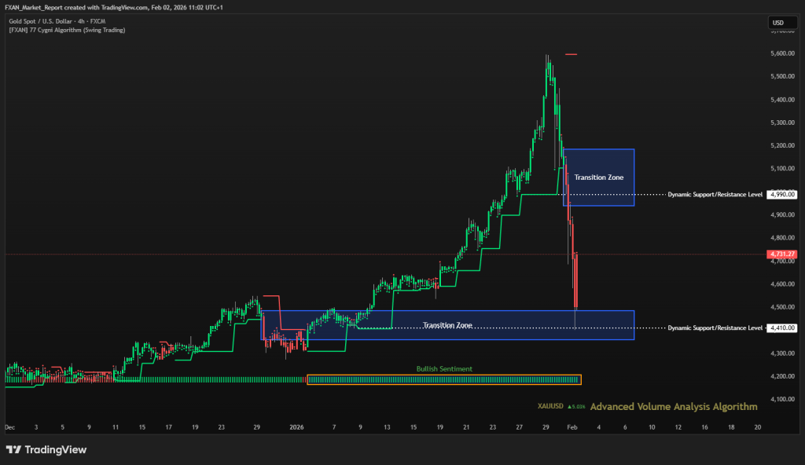Click the Advanced Volume Analysis Algorithm text
Image resolution: width=805 pixels, height=465 pixels.
[673, 407]
